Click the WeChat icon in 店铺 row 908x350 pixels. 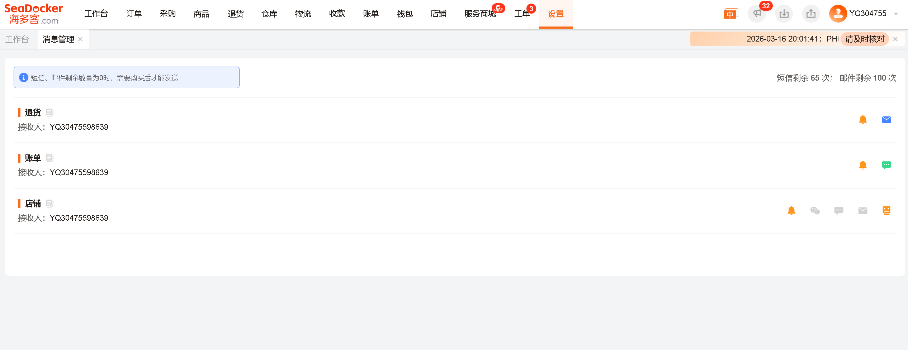pyautogui.click(x=815, y=211)
